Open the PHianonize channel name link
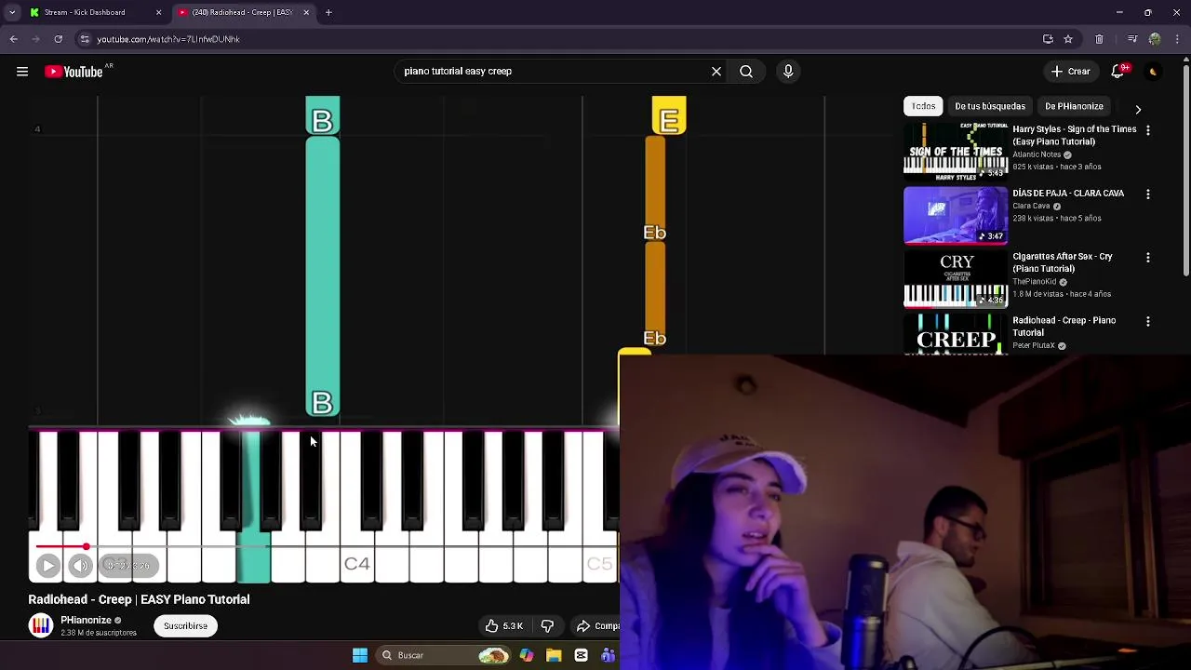 [86, 620]
